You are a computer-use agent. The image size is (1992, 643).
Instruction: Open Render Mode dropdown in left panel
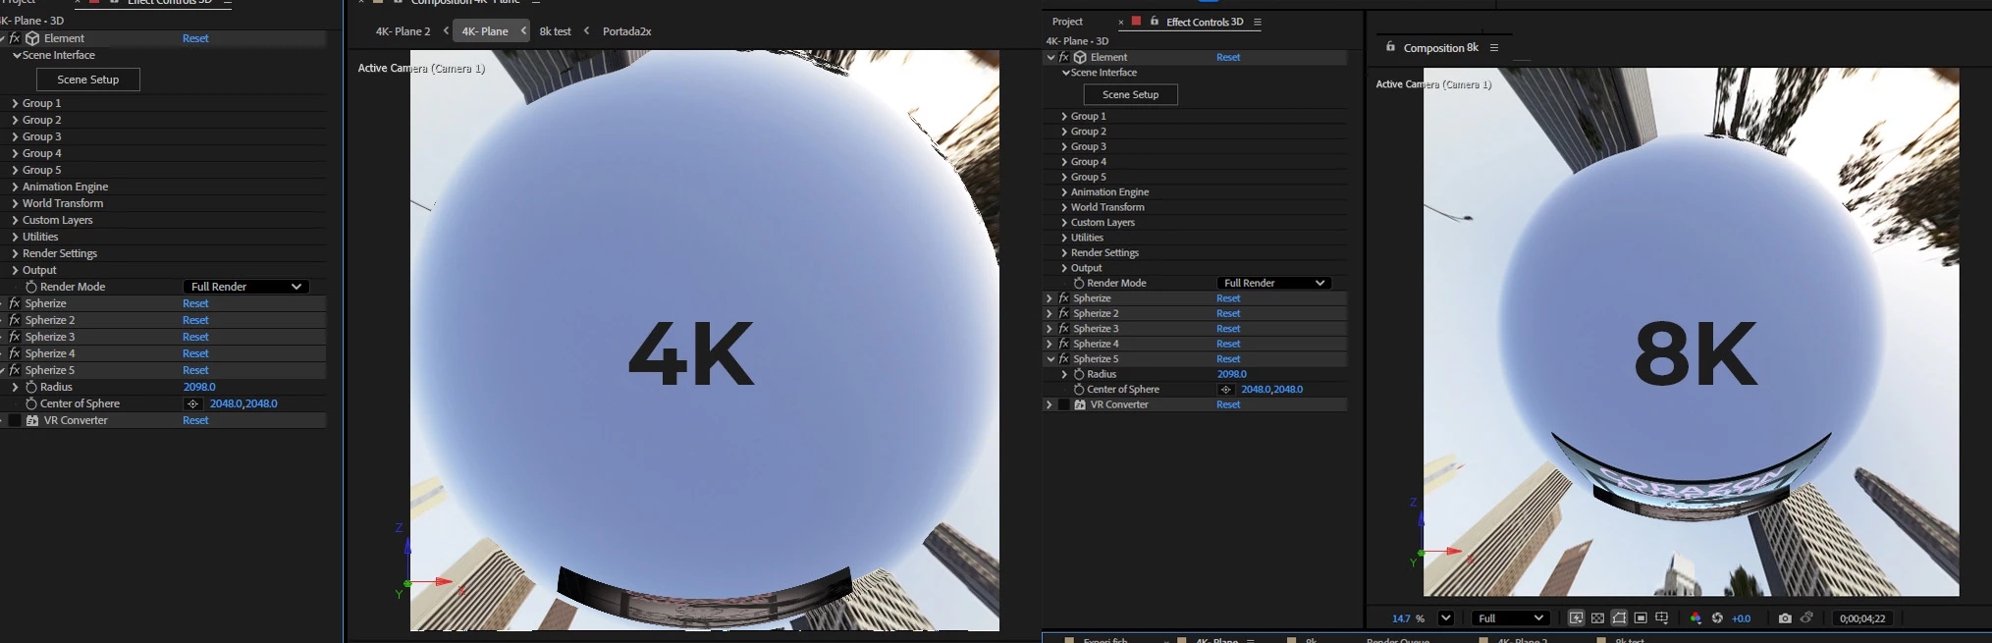(x=245, y=287)
